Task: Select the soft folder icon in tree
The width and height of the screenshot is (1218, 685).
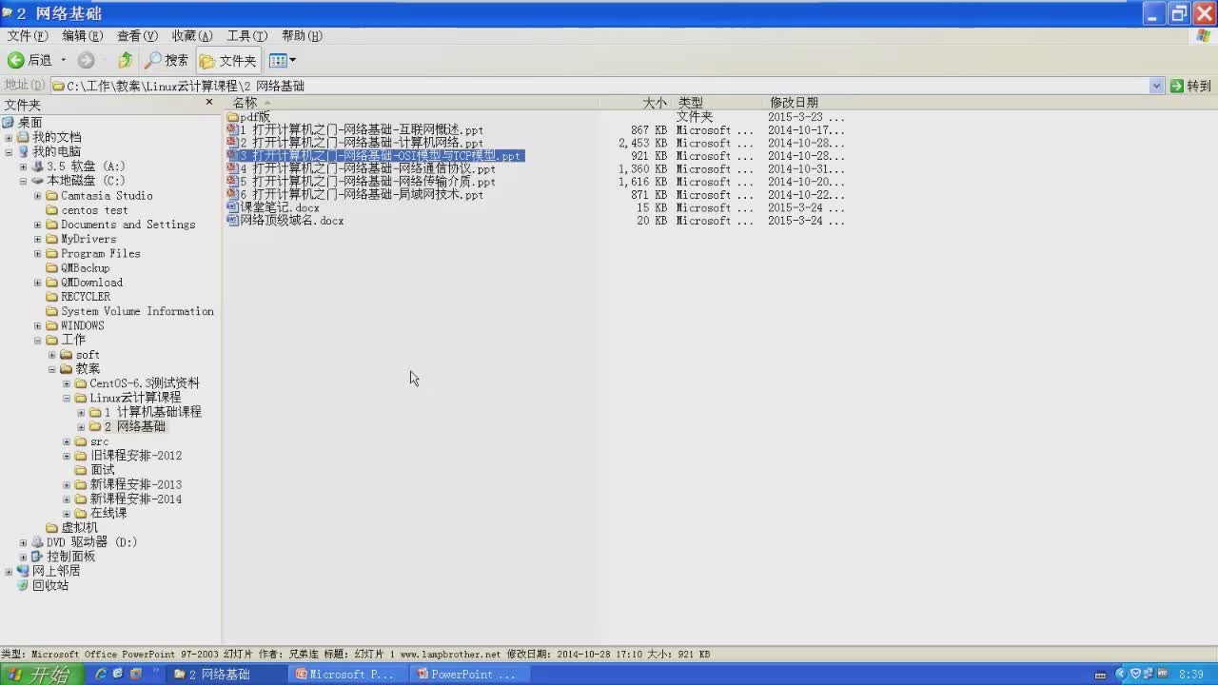Action: point(67,355)
